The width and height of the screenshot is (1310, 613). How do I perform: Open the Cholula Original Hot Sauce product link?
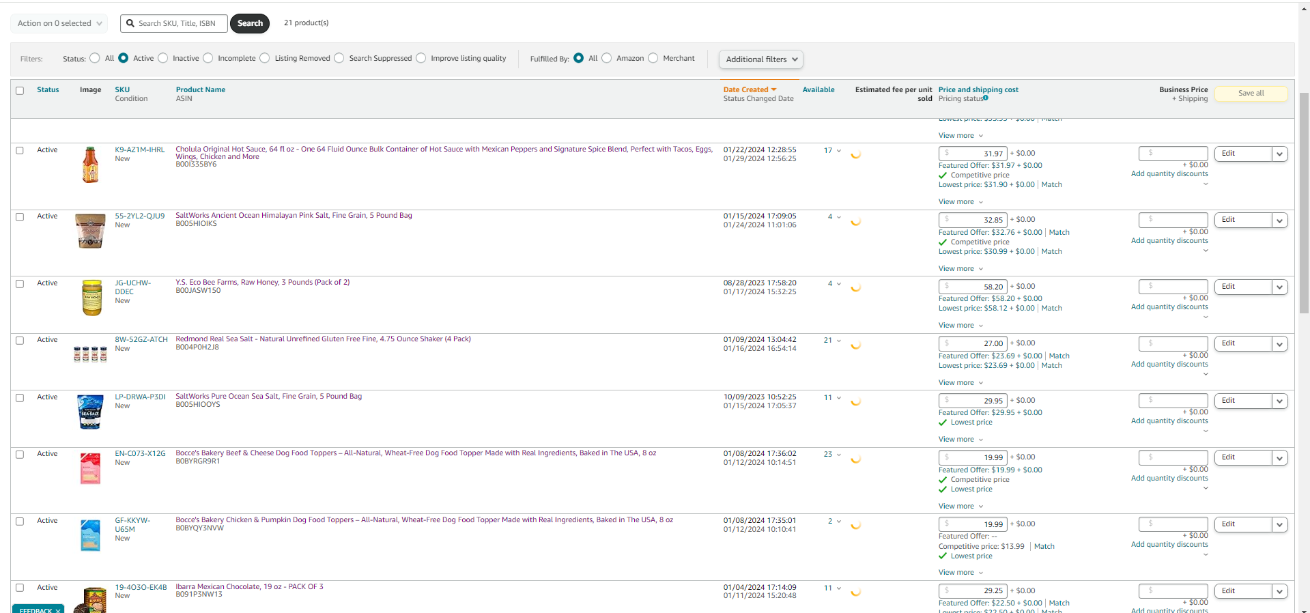pyautogui.click(x=444, y=153)
